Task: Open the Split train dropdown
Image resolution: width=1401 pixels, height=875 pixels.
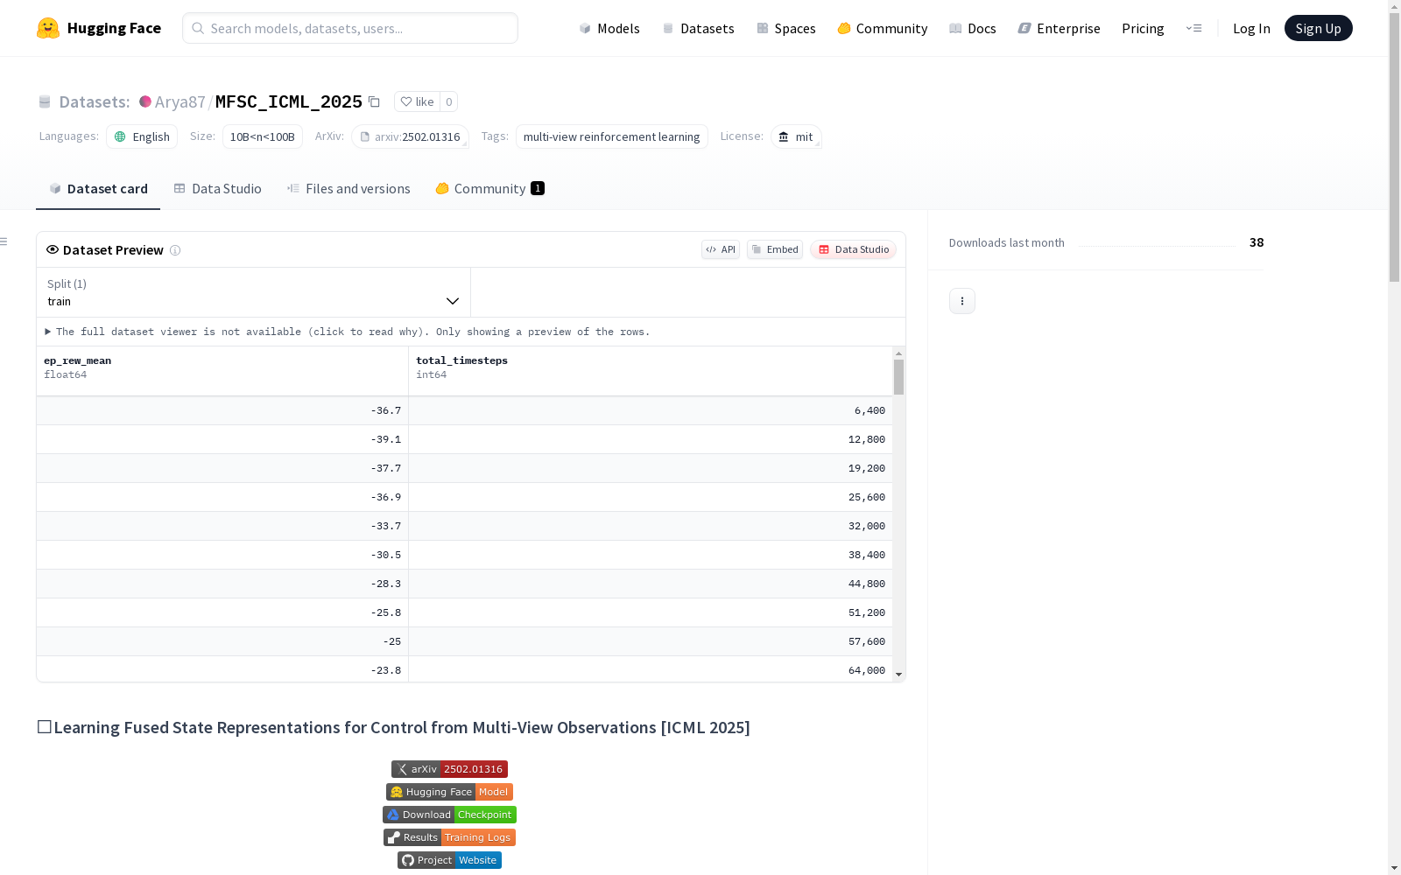Action: click(254, 292)
